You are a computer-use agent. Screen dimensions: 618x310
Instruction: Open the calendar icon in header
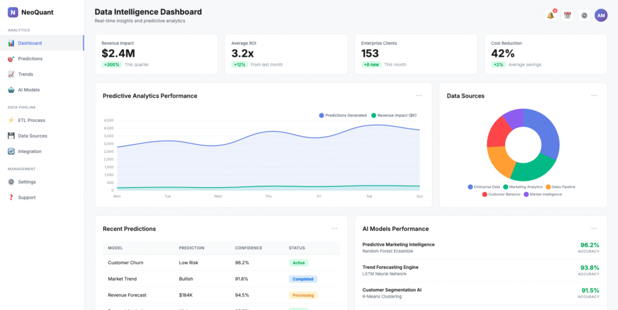[x=567, y=16]
